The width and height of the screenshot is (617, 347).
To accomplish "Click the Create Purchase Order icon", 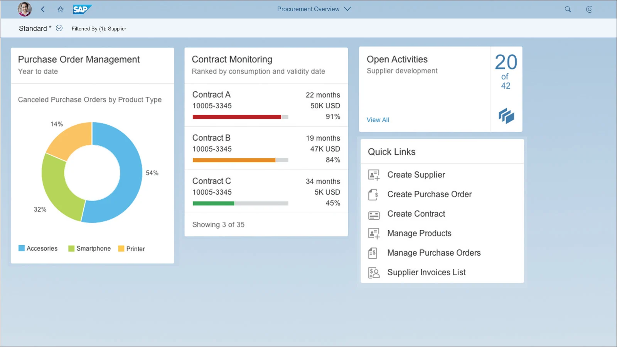I will (373, 194).
